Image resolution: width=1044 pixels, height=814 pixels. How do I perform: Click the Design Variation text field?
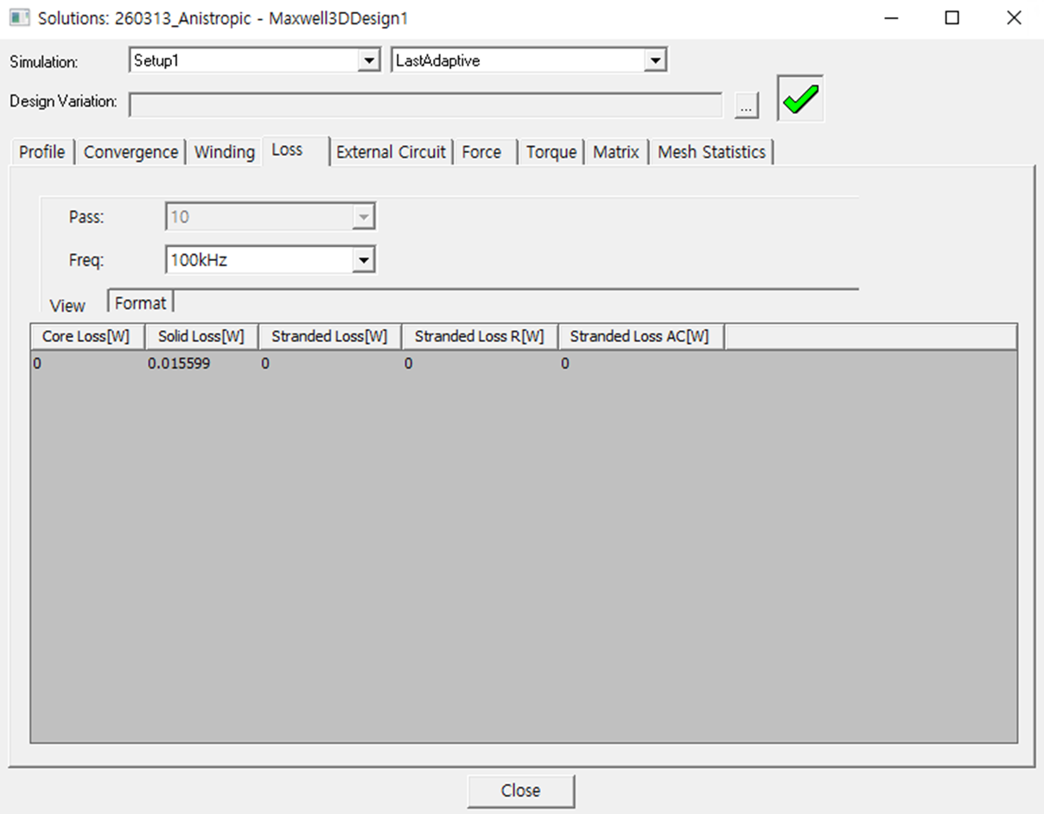pyautogui.click(x=425, y=105)
